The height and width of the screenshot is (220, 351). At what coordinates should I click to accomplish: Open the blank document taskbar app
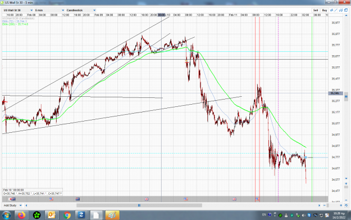96,215
